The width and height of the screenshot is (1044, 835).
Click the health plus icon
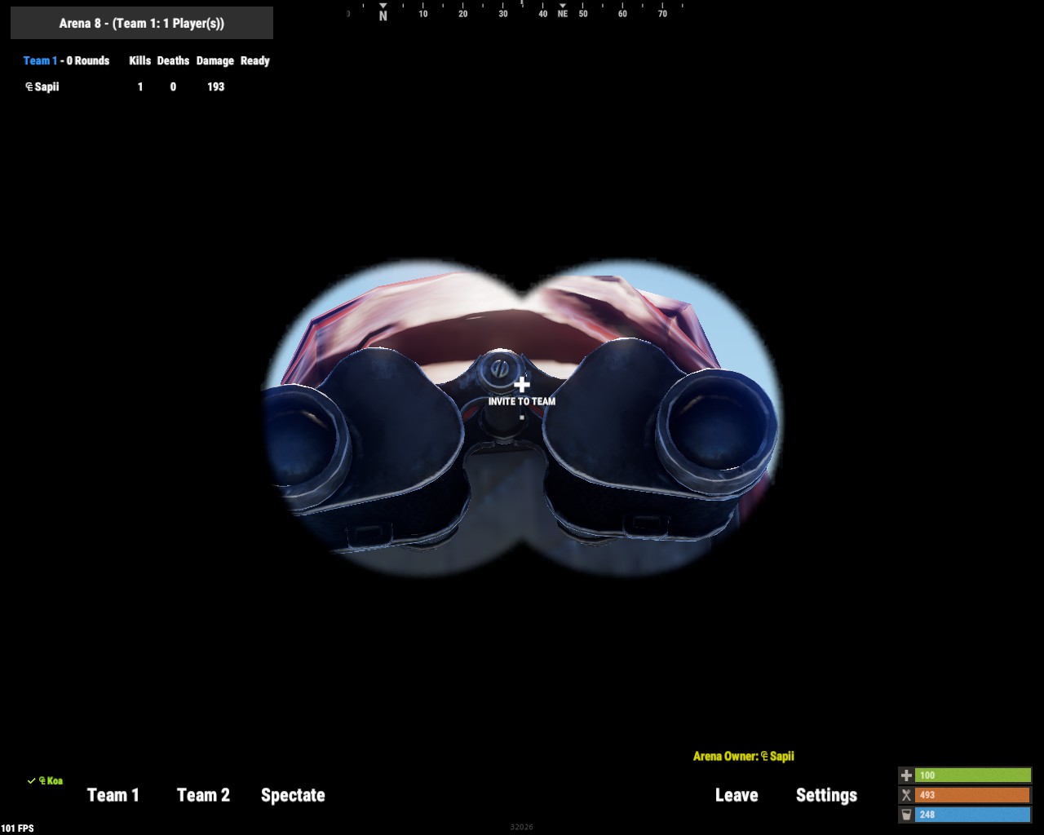[x=906, y=775]
